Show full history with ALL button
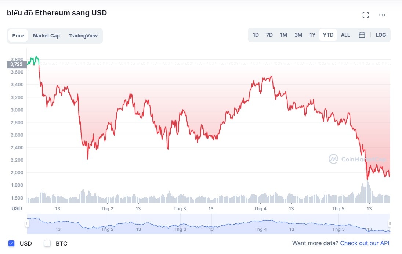This screenshot has height=254, width=402. (x=345, y=35)
